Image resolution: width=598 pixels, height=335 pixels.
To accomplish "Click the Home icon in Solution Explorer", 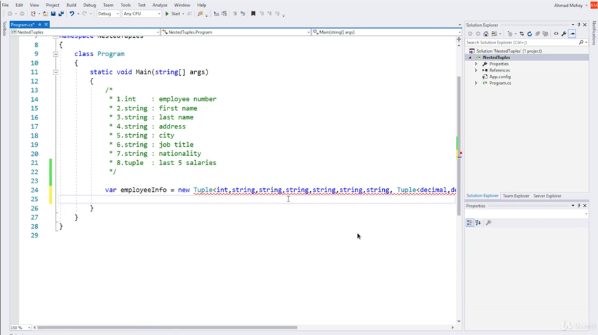I will click(x=486, y=34).
